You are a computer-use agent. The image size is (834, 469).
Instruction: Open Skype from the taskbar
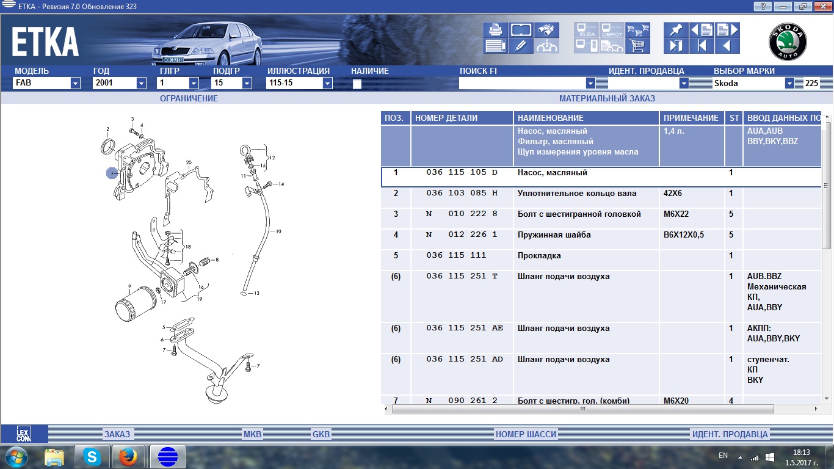[x=92, y=456]
